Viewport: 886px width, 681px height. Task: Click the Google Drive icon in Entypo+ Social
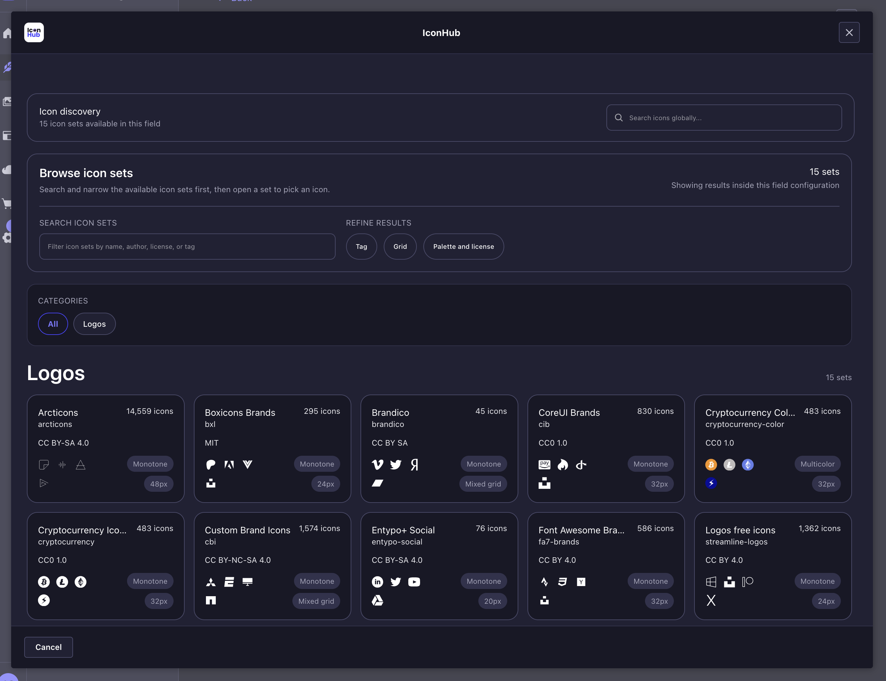tap(377, 600)
